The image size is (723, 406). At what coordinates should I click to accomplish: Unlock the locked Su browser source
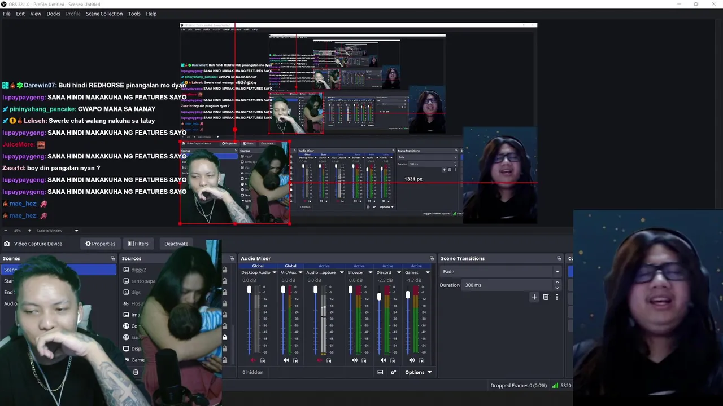[225, 337]
